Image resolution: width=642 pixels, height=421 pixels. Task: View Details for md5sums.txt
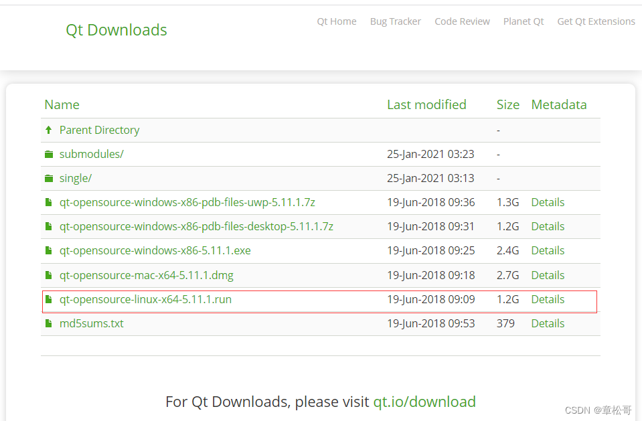[548, 323]
